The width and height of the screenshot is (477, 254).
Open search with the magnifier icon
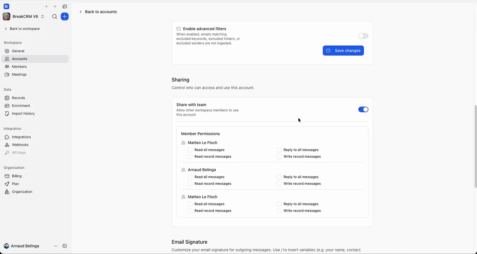click(x=55, y=17)
